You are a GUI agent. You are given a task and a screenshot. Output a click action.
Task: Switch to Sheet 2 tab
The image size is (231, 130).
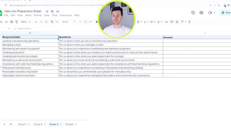(x=38, y=124)
